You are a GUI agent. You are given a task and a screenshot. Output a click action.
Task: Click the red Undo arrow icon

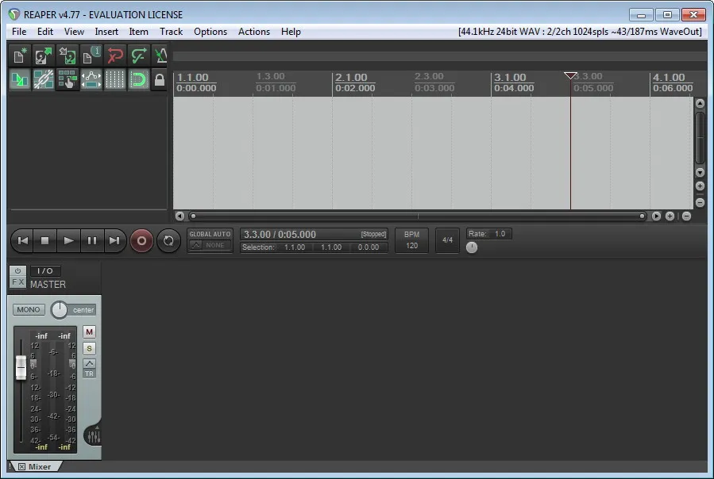point(114,56)
